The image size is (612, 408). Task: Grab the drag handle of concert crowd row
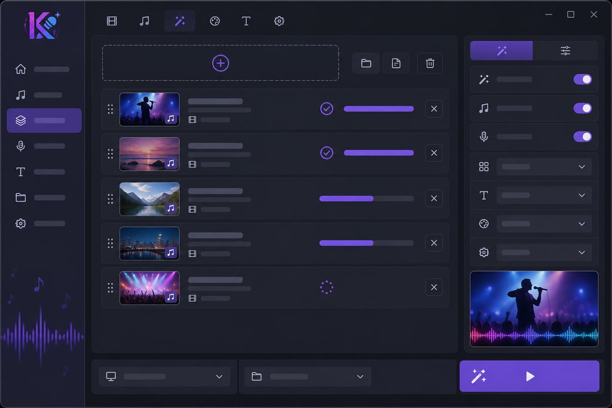(x=111, y=288)
